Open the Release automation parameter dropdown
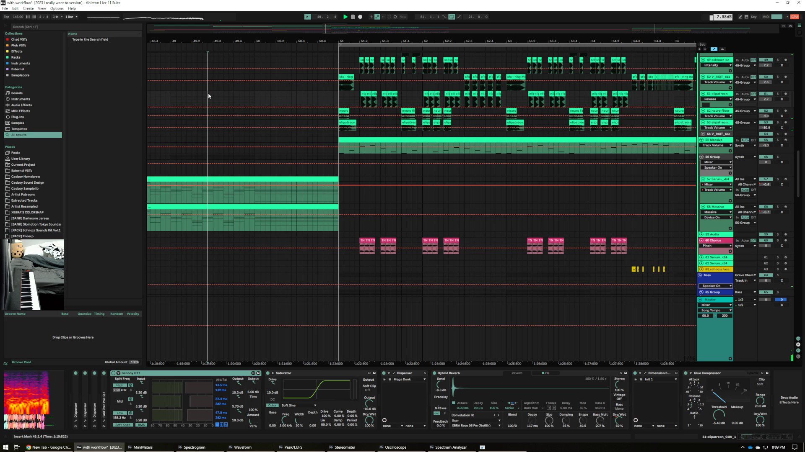Screen dimensions: 805x452 [717, 99]
